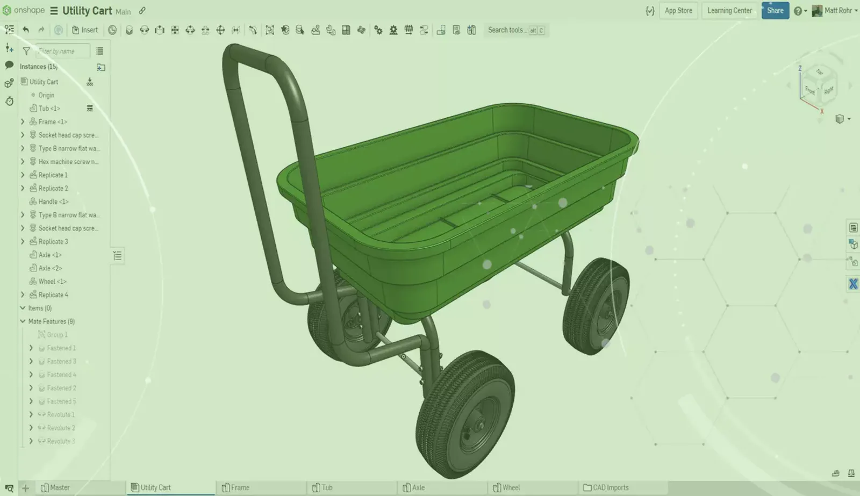Click the Filter by name input field
Screen dimensions: 860x496
pyautogui.click(x=62, y=51)
